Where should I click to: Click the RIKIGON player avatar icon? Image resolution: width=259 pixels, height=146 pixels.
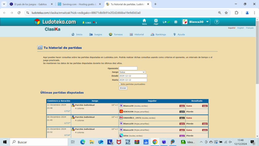[121, 112]
